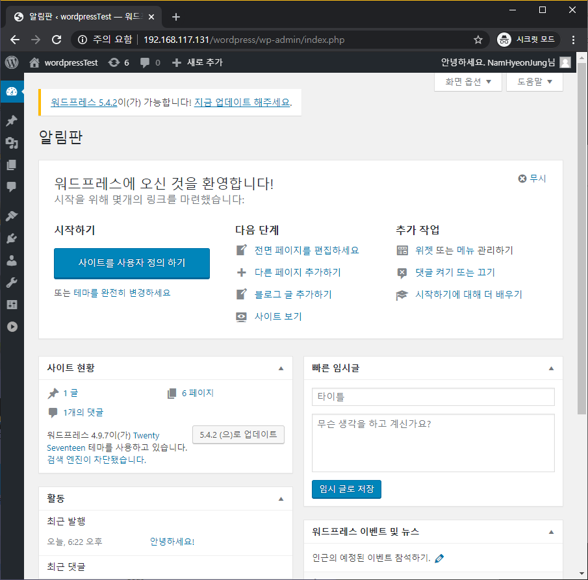Open 시작하기에 대해 더 배우기 link

coord(468,295)
